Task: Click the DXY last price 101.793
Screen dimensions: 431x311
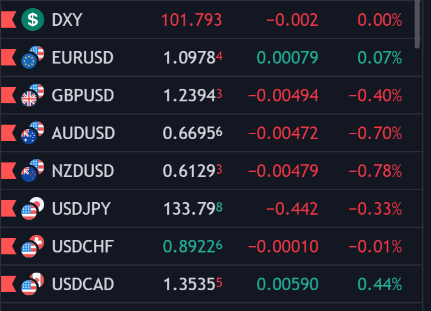Action: [x=192, y=20]
